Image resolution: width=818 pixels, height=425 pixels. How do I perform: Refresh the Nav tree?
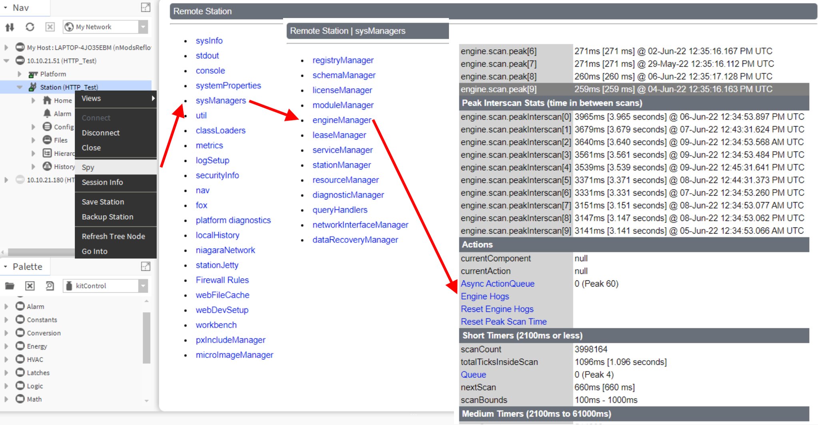[x=30, y=27]
